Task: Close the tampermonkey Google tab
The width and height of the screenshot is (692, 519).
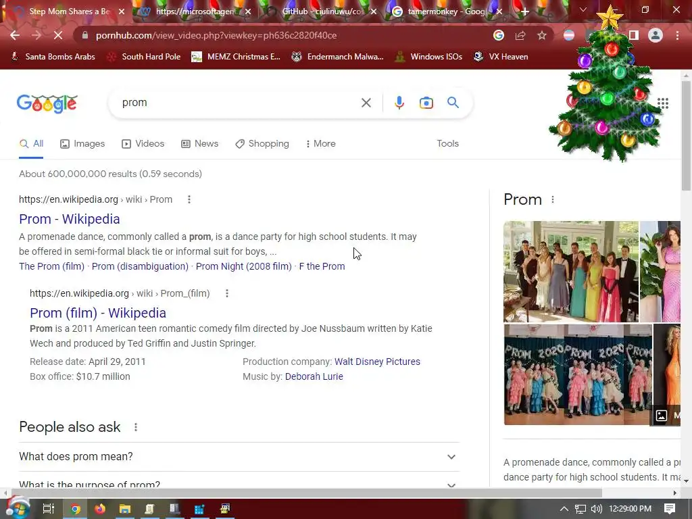Action: [x=499, y=12]
